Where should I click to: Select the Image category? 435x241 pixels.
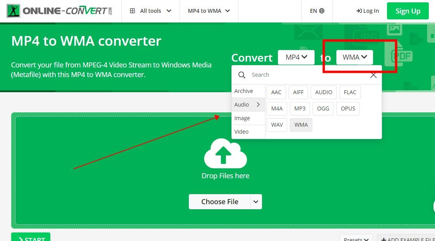click(x=248, y=118)
